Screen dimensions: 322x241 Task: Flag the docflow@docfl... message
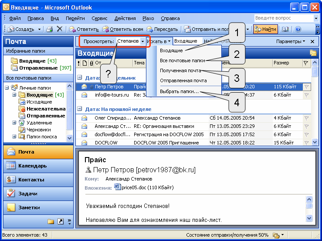click(306, 134)
